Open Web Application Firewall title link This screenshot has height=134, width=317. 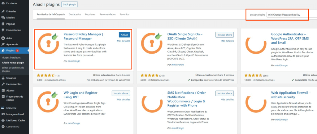point(291,95)
